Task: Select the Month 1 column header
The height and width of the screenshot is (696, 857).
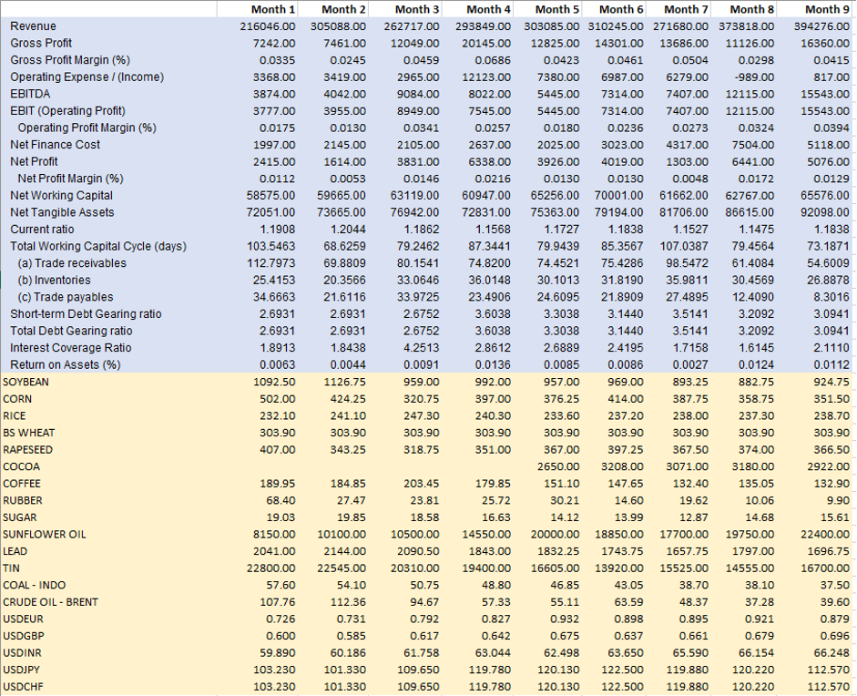Action: [x=272, y=9]
